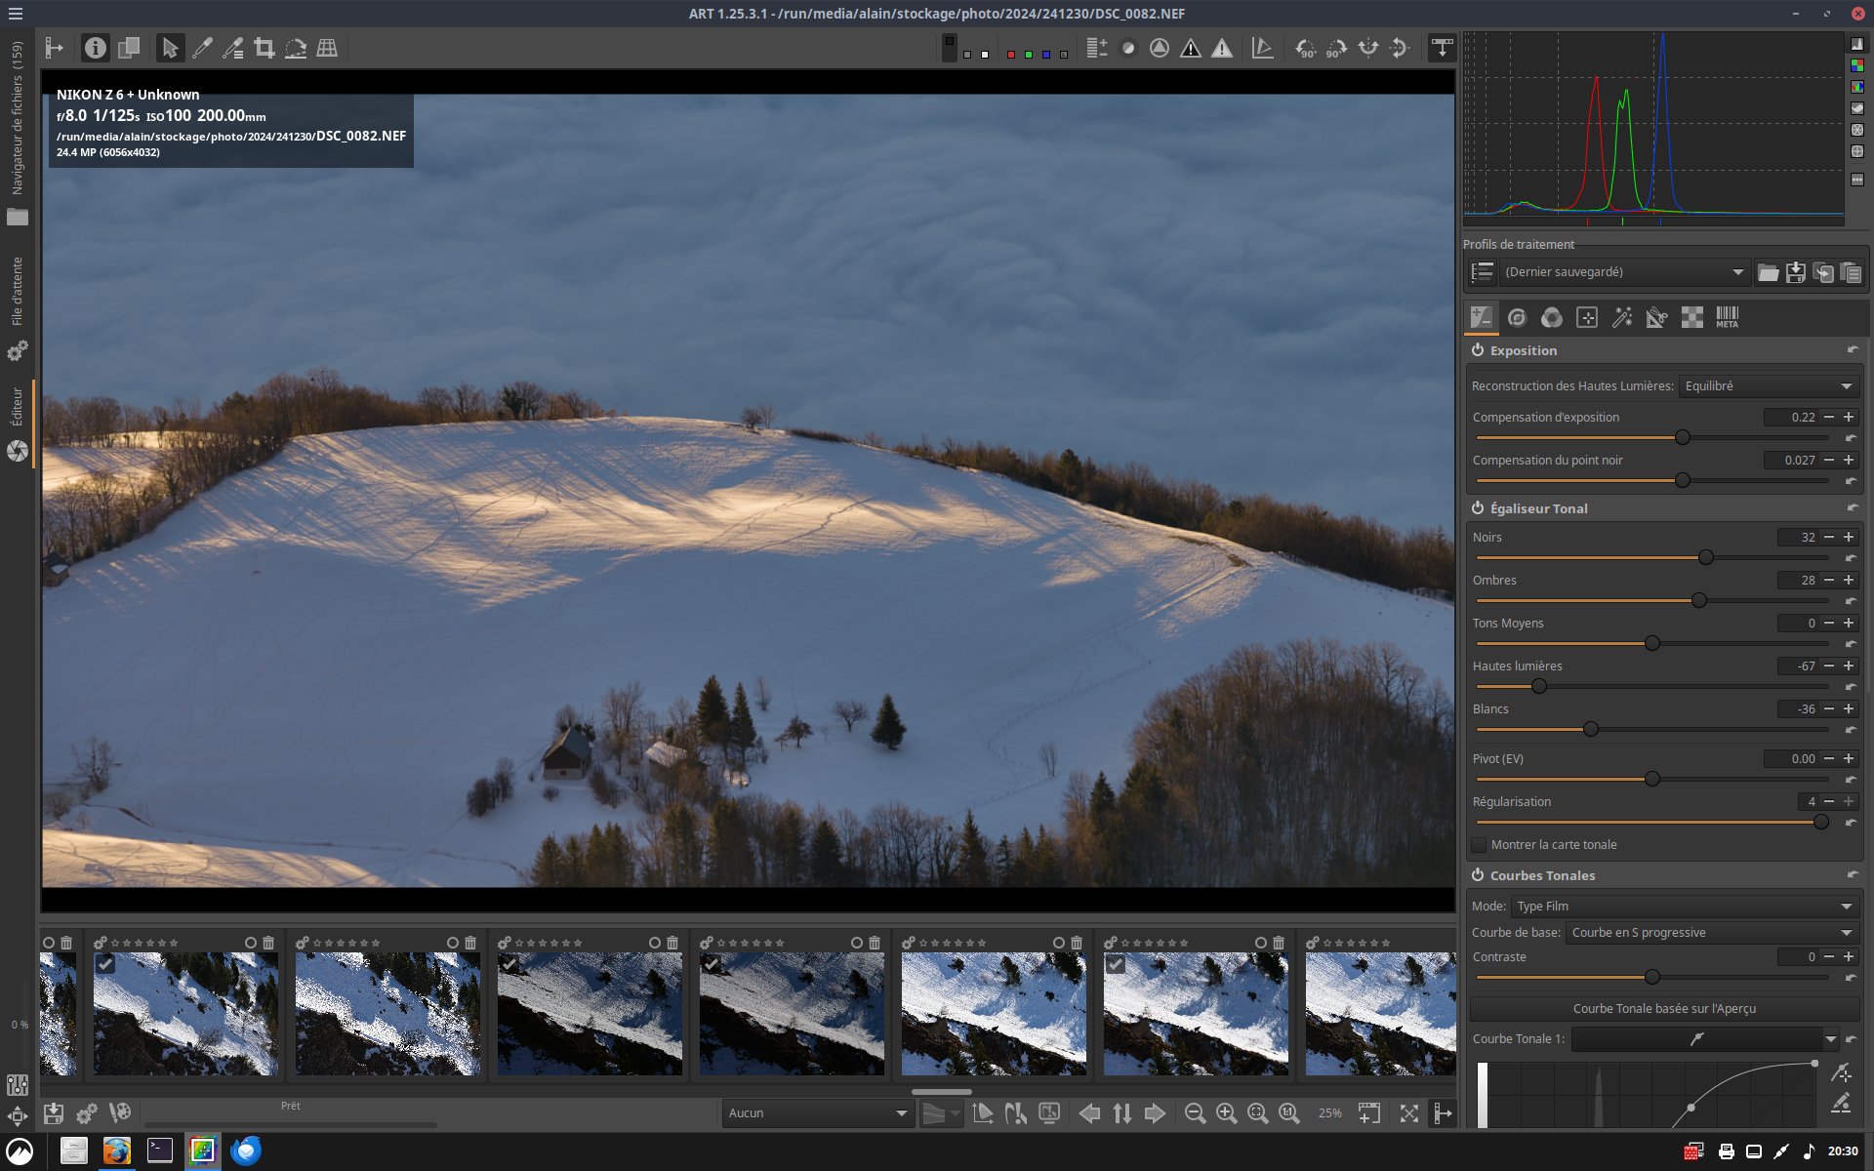Toggle the image info overlay icon
The height and width of the screenshot is (1171, 1874).
tap(95, 48)
